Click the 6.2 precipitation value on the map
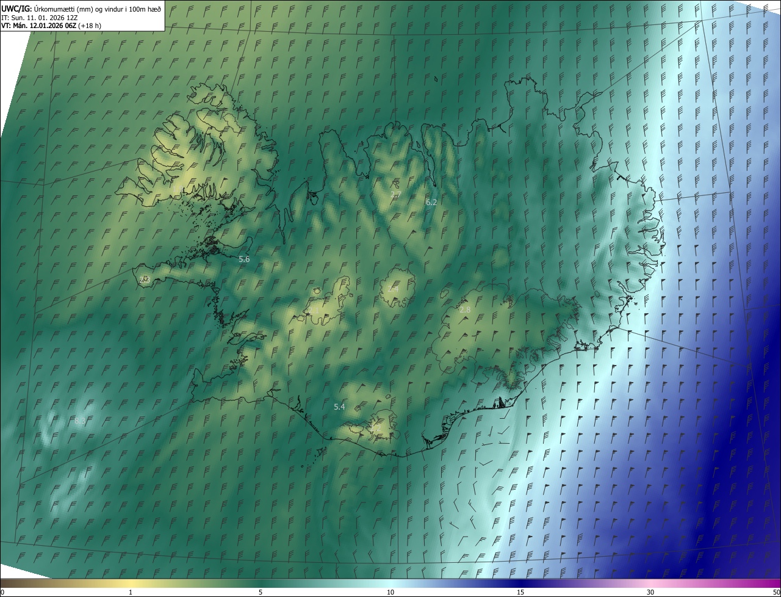The height and width of the screenshot is (597, 781). (x=431, y=202)
